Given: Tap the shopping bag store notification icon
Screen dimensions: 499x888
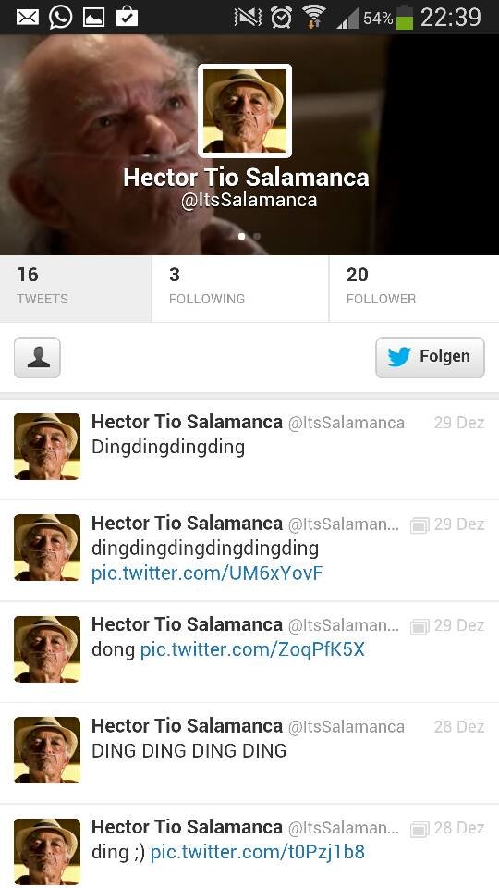Looking at the screenshot, I should pos(127,17).
